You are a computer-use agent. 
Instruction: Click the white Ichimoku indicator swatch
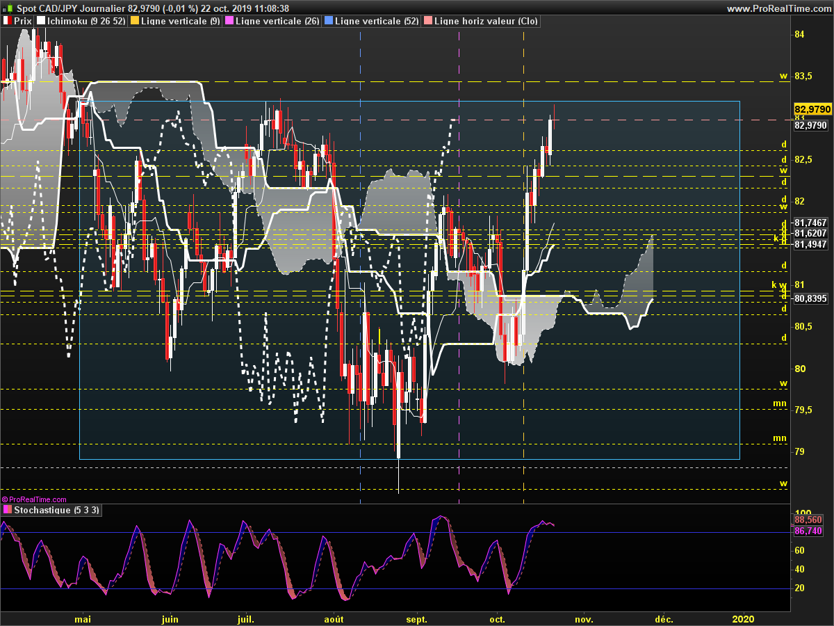click(41, 21)
